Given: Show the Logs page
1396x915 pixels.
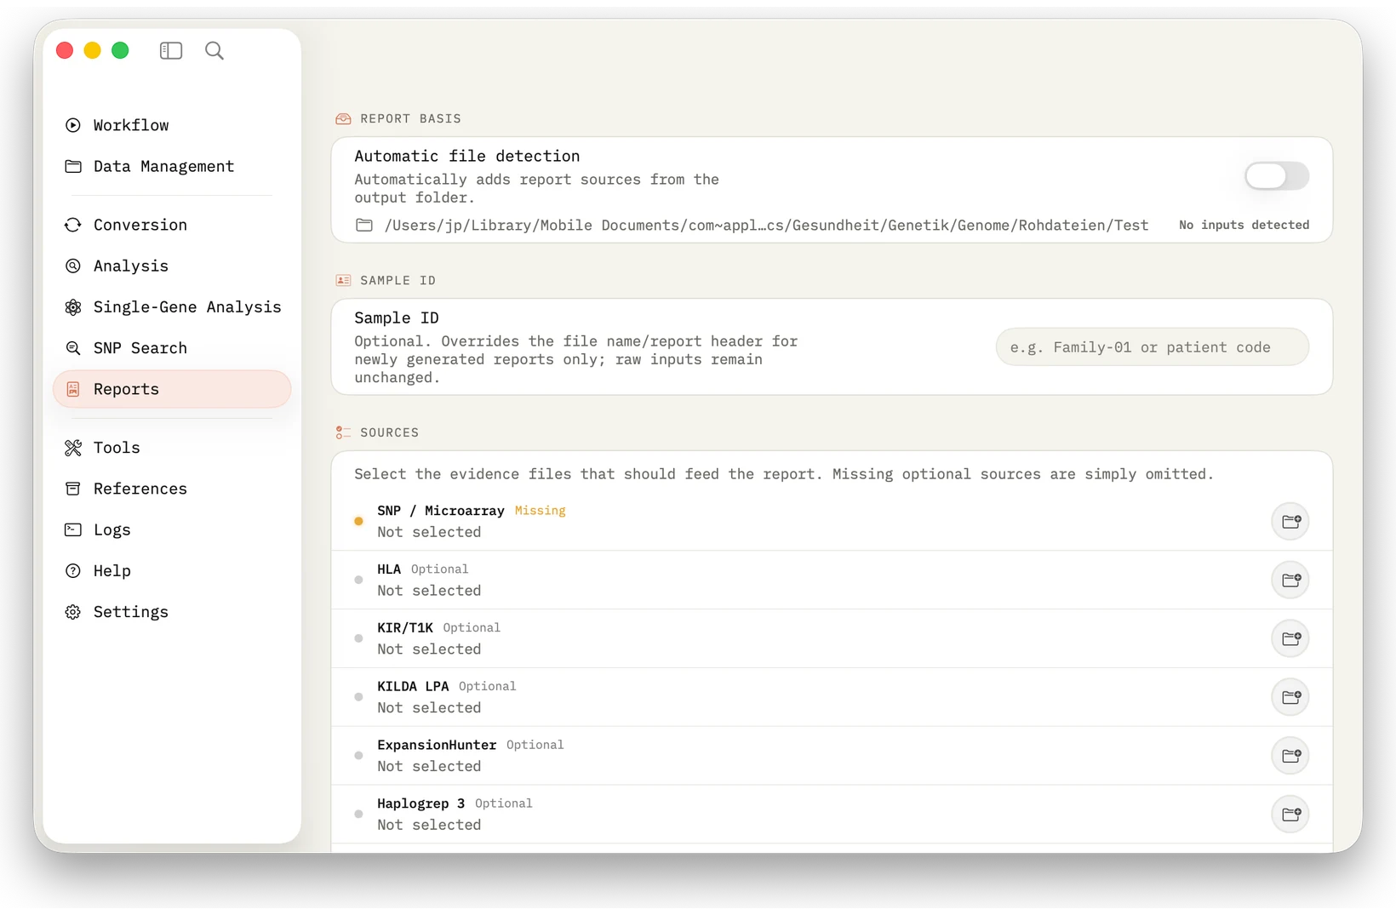Looking at the screenshot, I should pos(172,529).
